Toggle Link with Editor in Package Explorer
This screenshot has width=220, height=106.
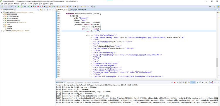[x=41, y=10]
